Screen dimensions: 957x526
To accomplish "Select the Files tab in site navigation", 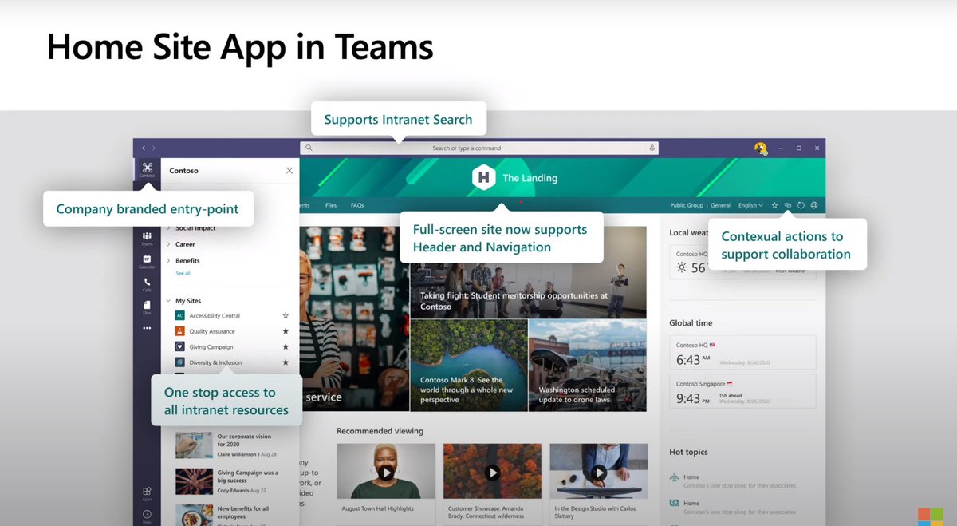I will click(x=331, y=205).
